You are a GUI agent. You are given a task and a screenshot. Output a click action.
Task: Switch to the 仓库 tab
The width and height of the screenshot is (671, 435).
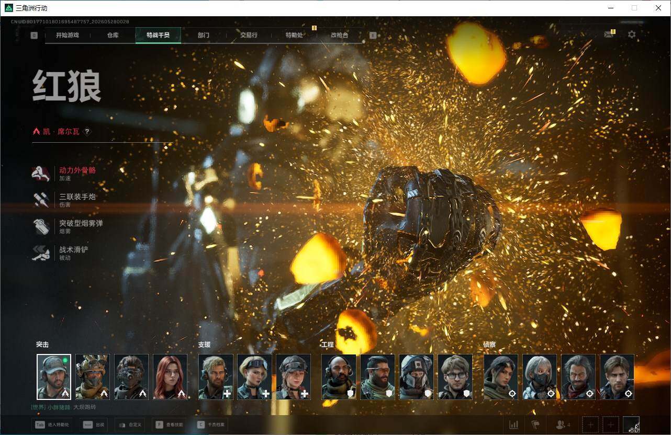113,35
